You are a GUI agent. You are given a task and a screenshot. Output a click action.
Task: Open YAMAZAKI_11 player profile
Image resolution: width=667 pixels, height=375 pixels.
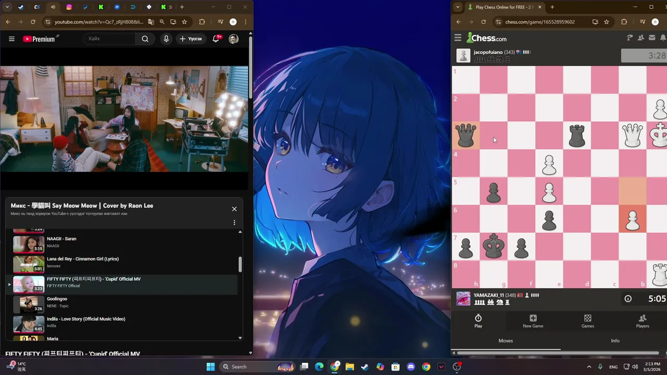(488, 295)
